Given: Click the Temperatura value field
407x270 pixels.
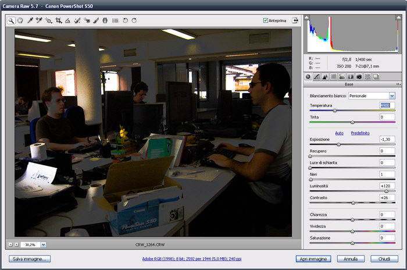Looking at the screenshot, I should 387,105.
